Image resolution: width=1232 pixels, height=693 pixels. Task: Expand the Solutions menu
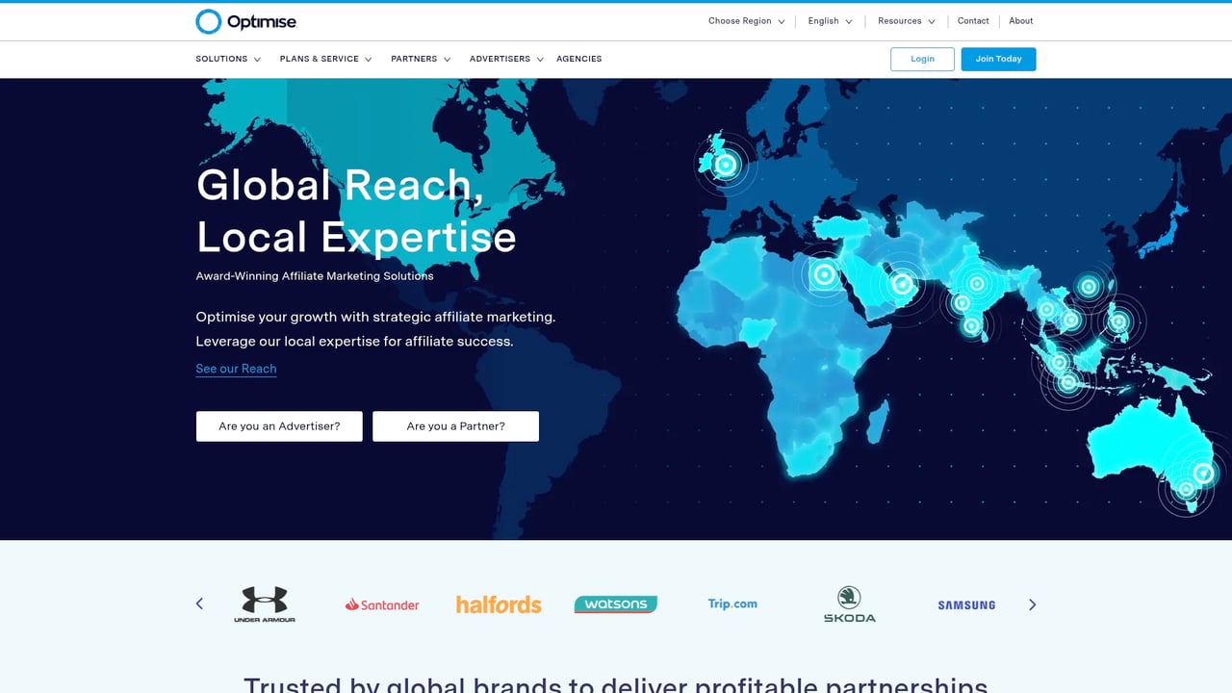tap(228, 59)
